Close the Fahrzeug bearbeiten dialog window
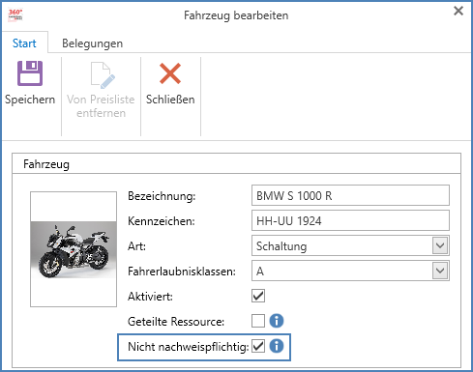Image resolution: width=473 pixels, height=372 pixels. [458, 11]
